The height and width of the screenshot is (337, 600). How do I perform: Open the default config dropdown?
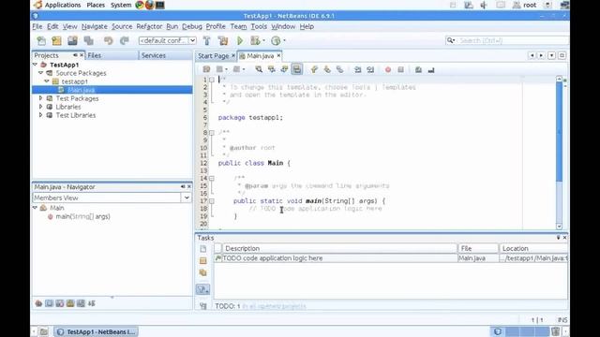coord(168,40)
